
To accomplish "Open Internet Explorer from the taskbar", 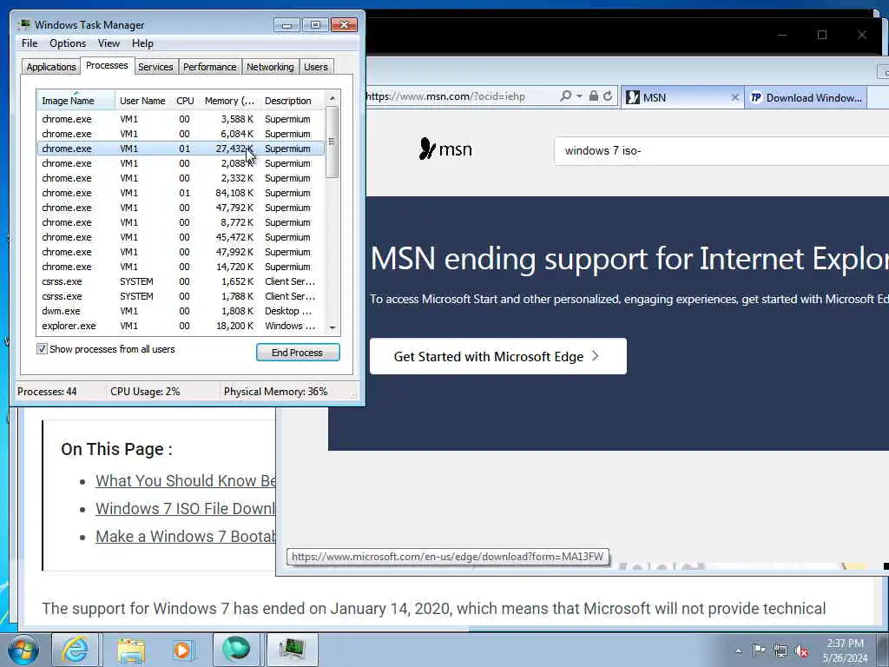I will (76, 650).
